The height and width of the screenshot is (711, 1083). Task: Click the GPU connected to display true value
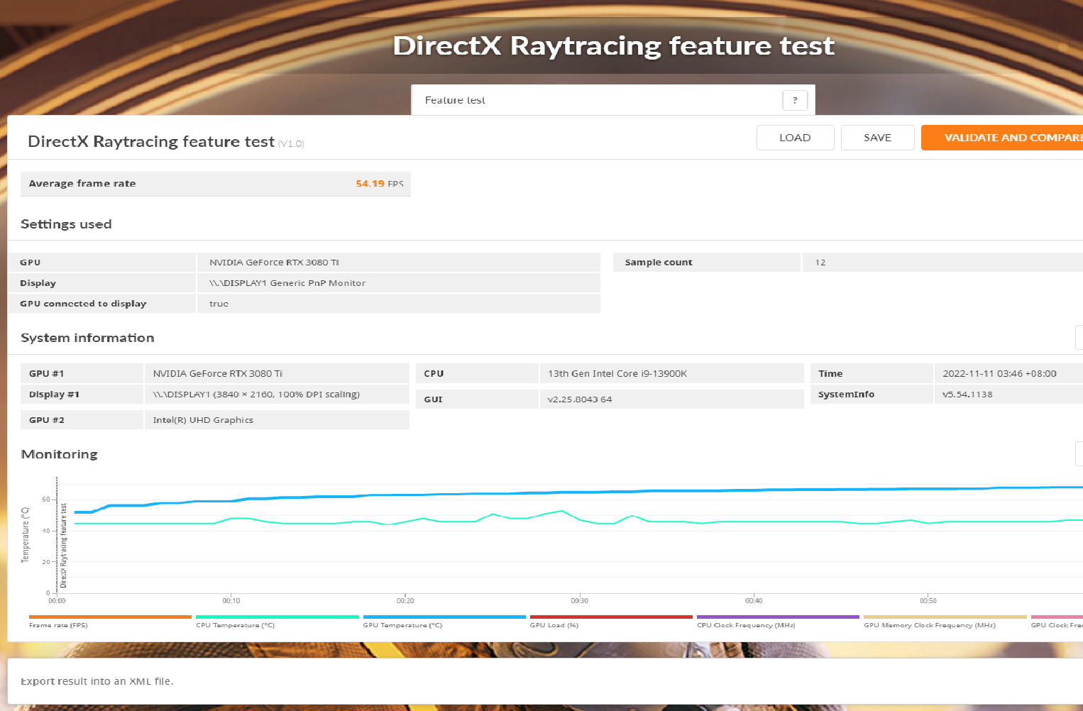(x=219, y=304)
